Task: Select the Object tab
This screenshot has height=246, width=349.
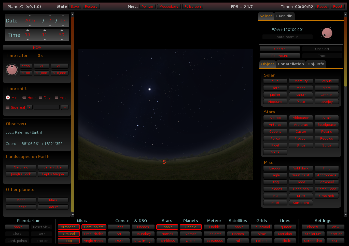Action: coord(268,64)
